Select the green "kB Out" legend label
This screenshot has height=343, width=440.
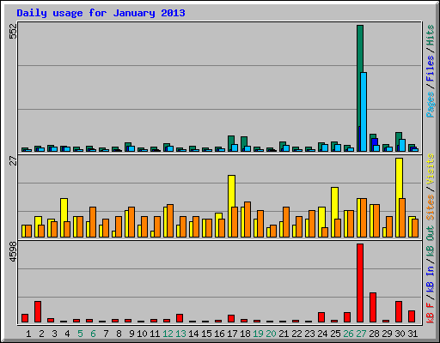coord(431,242)
